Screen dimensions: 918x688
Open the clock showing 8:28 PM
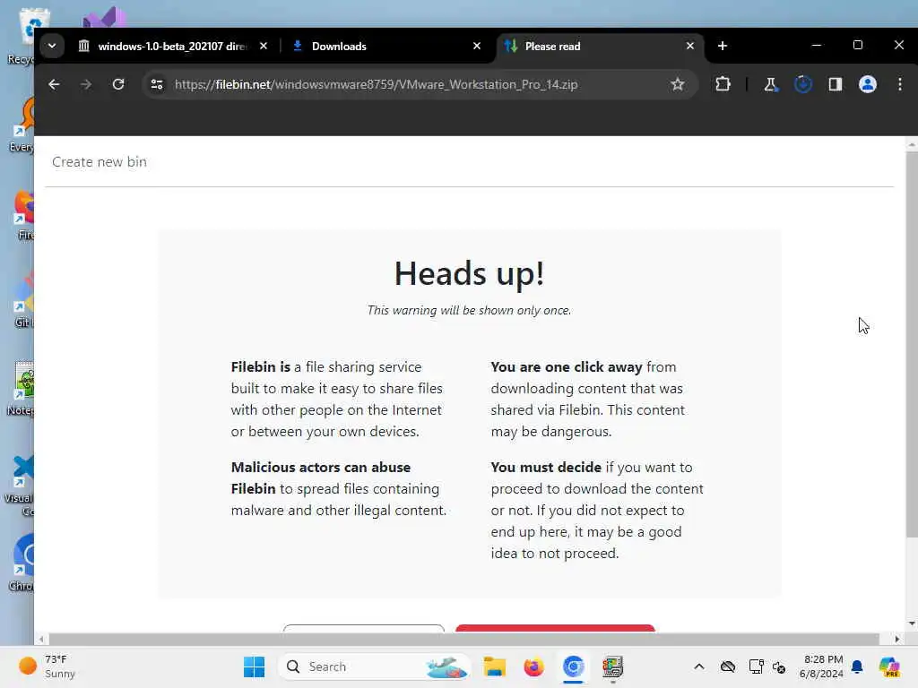(x=821, y=666)
